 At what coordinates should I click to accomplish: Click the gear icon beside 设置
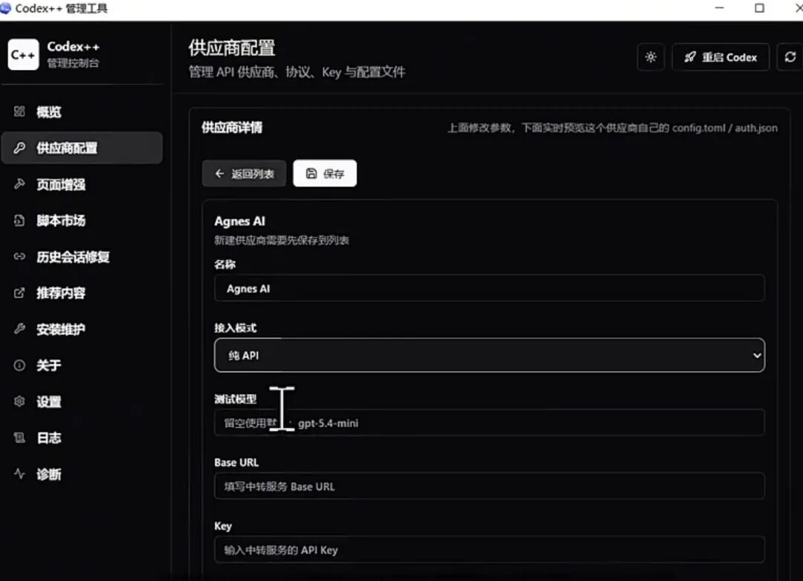19,401
